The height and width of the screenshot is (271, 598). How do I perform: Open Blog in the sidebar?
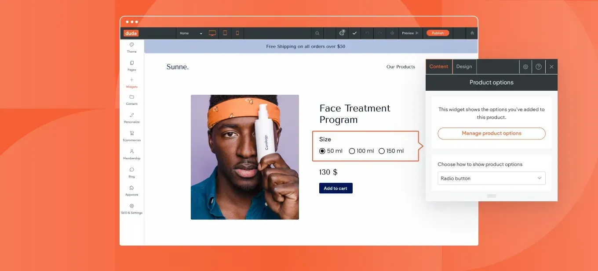point(132,172)
